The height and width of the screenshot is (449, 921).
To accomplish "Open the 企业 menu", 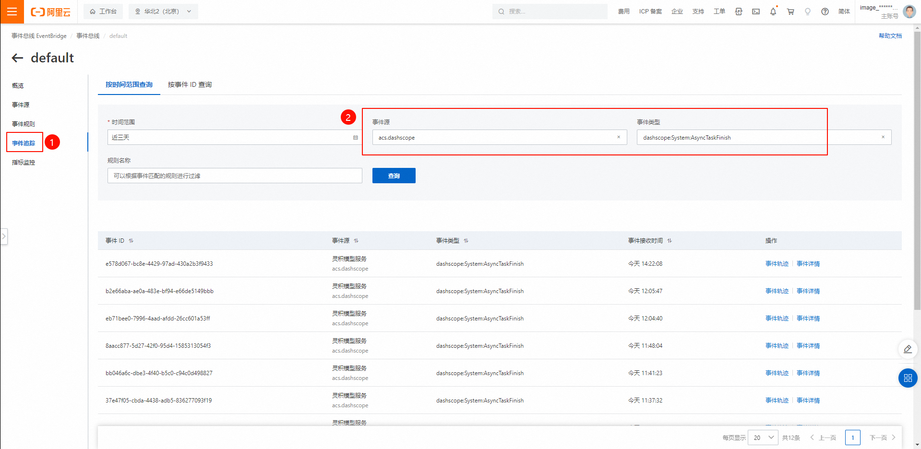I will pos(677,12).
